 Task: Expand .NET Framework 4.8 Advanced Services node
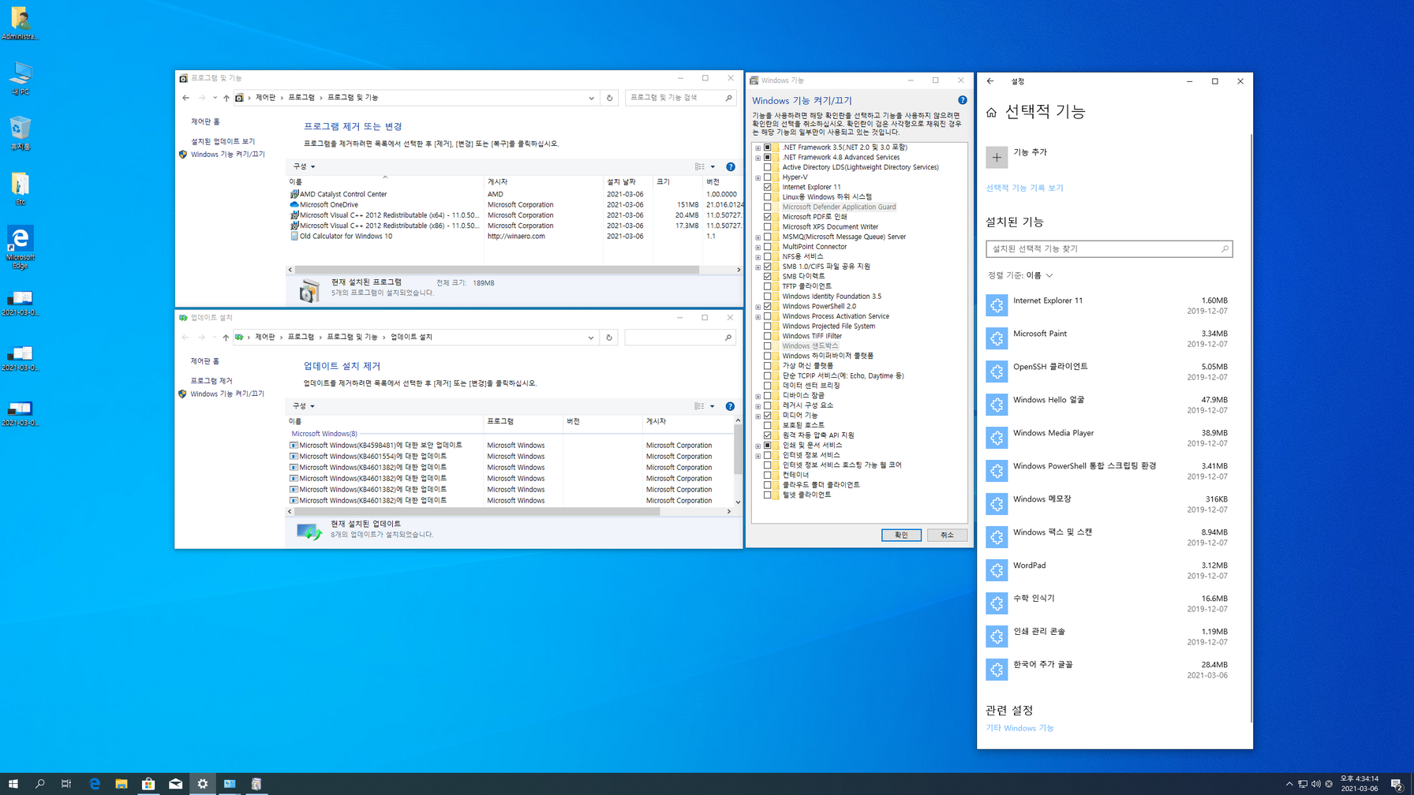click(758, 157)
